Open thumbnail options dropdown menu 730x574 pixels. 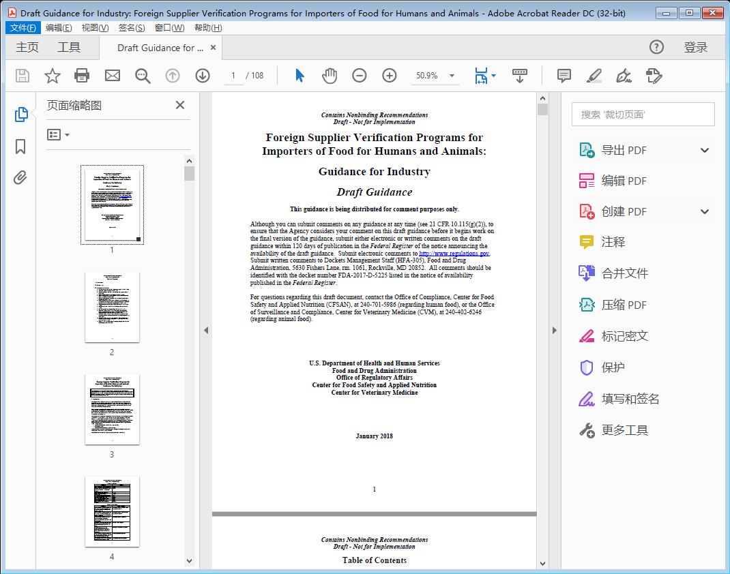click(59, 135)
